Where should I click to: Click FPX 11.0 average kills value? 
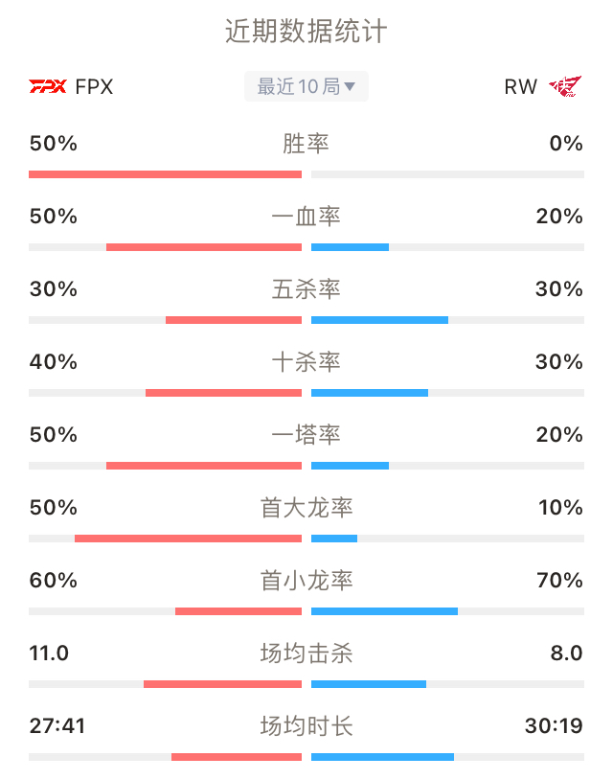[x=49, y=654]
